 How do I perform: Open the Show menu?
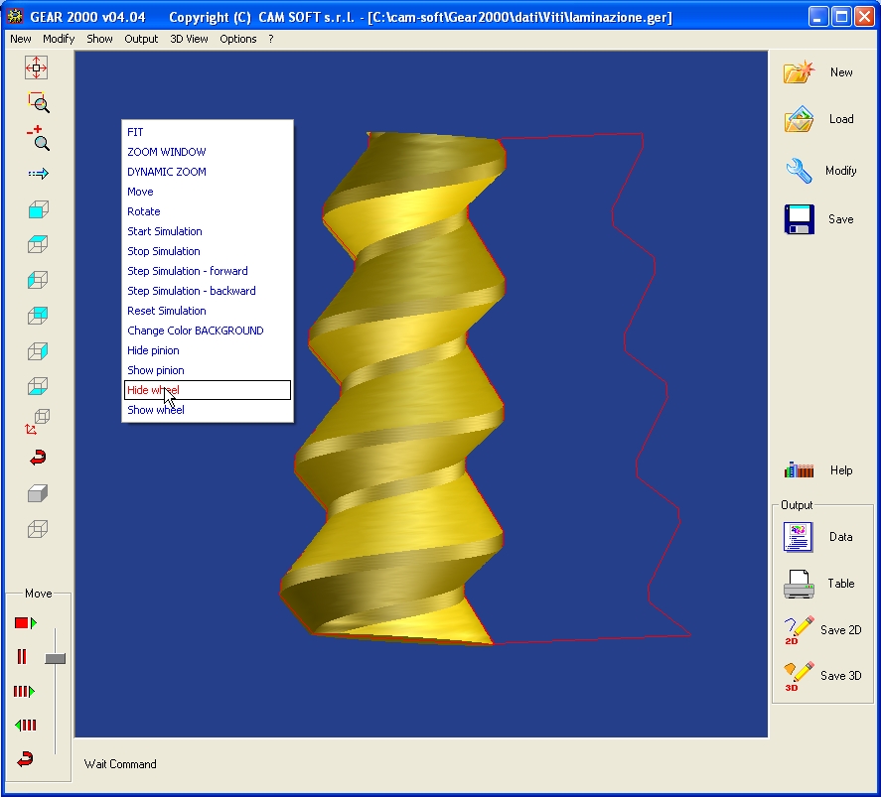pyautogui.click(x=99, y=39)
